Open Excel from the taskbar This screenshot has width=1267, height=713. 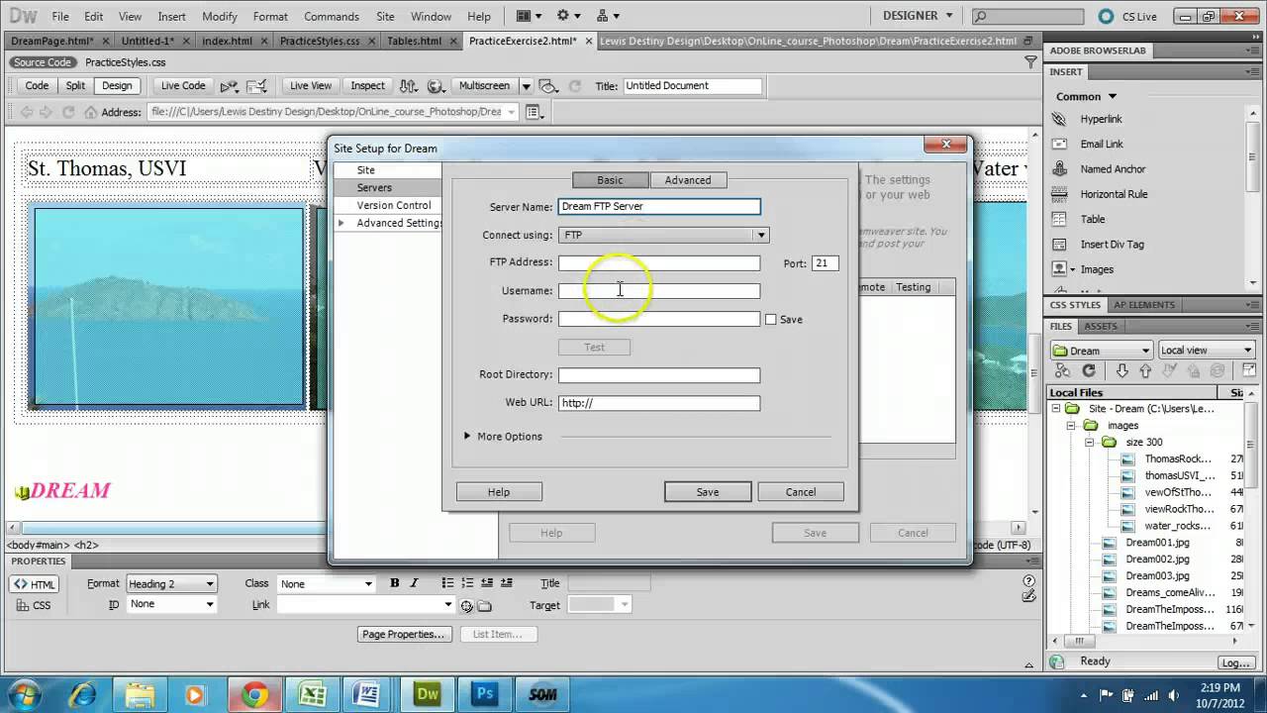click(312, 694)
